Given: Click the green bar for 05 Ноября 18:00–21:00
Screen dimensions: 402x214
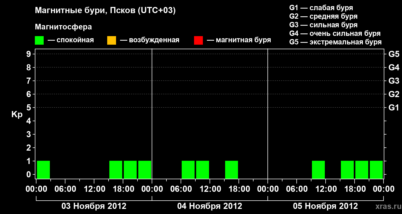Looking at the screenshot, I should [362, 170].
